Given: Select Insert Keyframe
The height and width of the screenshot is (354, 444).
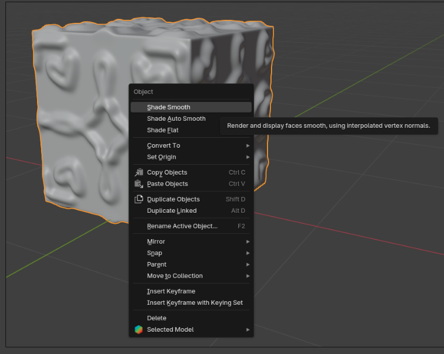Looking at the screenshot, I should (171, 291).
